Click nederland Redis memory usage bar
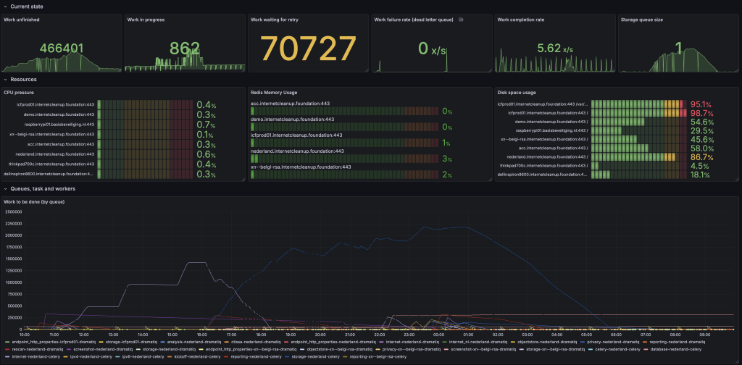 pyautogui.click(x=344, y=159)
